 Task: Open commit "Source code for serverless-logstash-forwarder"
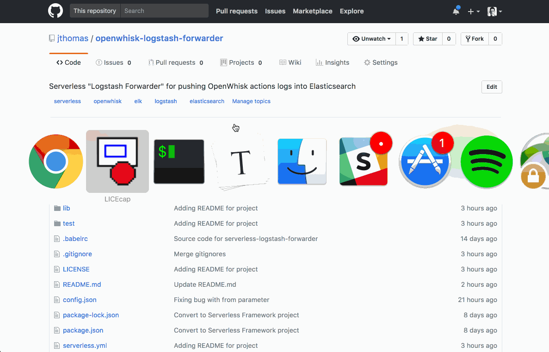click(246, 239)
